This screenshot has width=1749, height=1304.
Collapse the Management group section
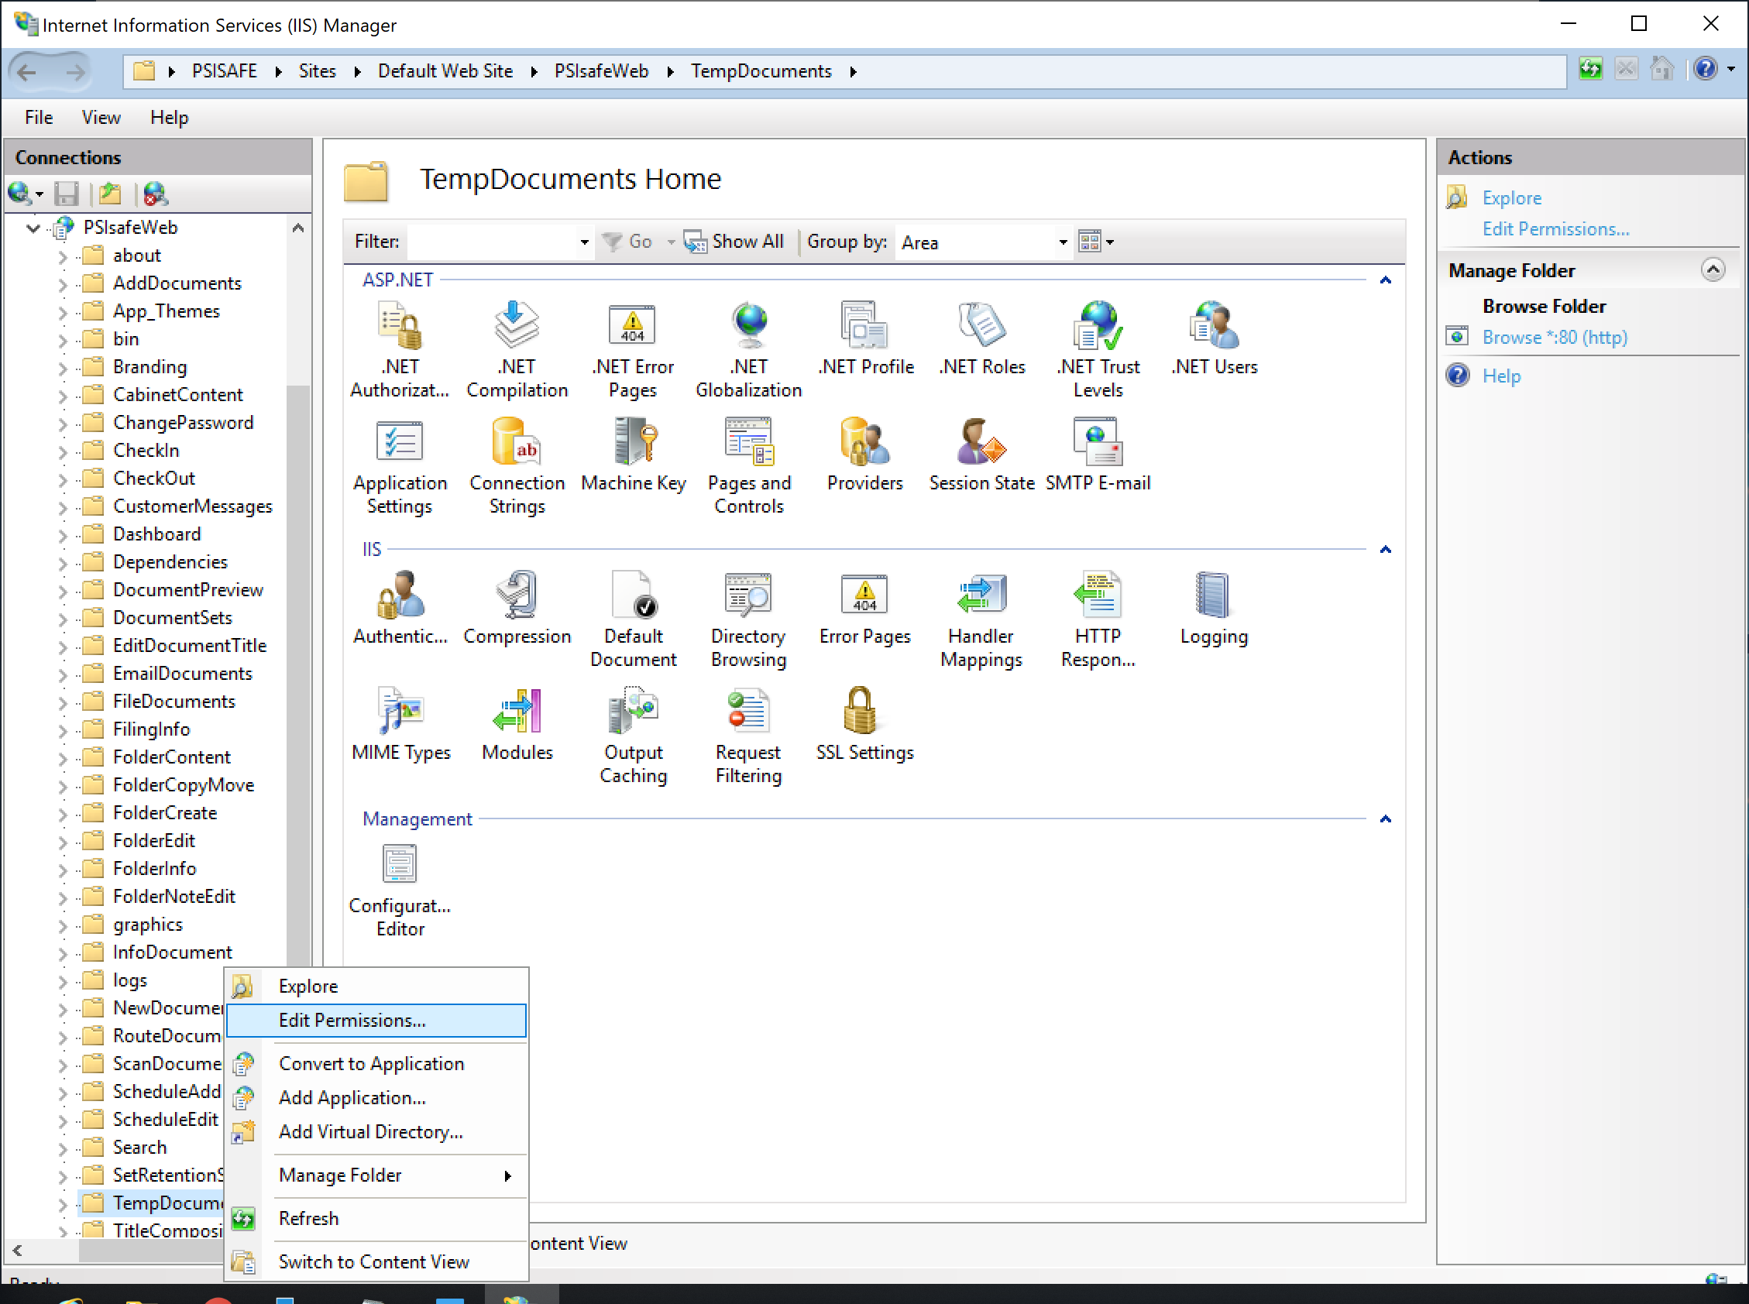point(1385,819)
